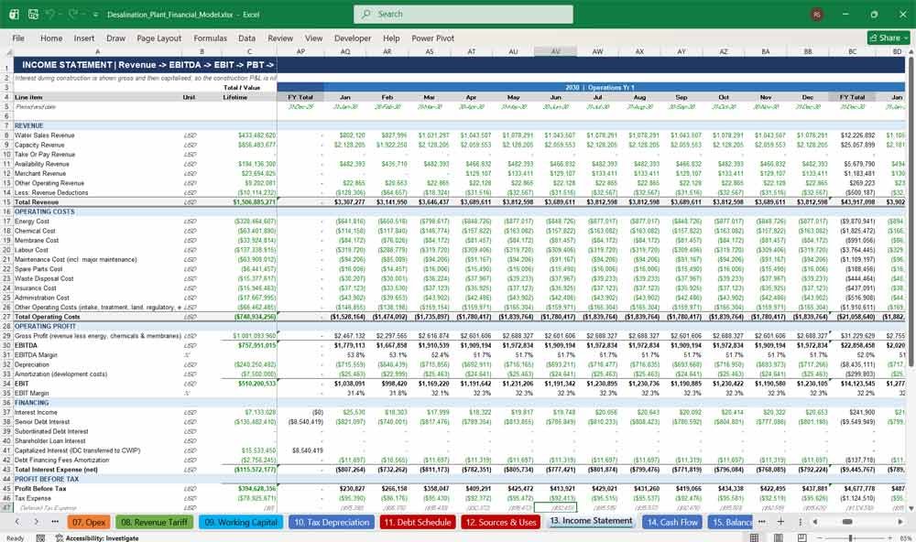Click the horizontal scrollbar left arrow
916x542 pixels.
click(x=815, y=522)
